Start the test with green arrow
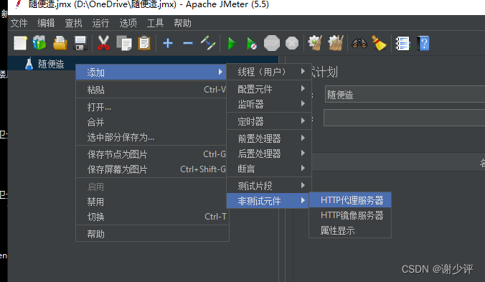The image size is (485, 282). tap(232, 43)
